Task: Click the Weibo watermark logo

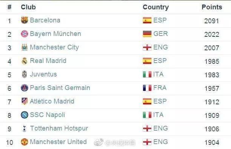Action: click(99, 142)
